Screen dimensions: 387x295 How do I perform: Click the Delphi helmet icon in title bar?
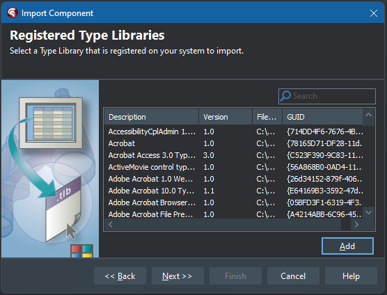13,13
